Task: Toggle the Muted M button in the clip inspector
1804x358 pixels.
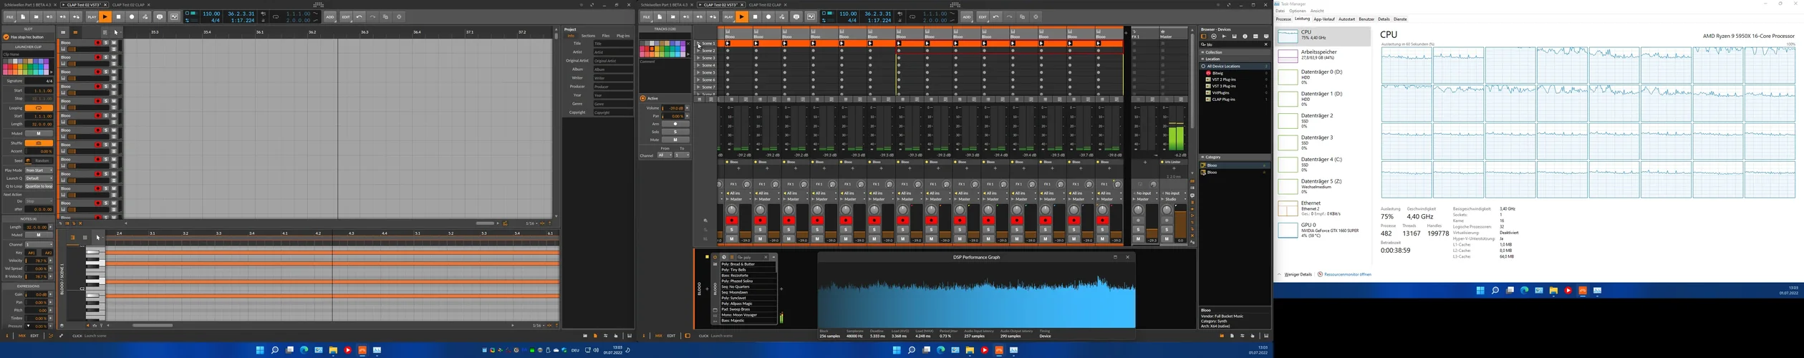Action: tap(39, 133)
